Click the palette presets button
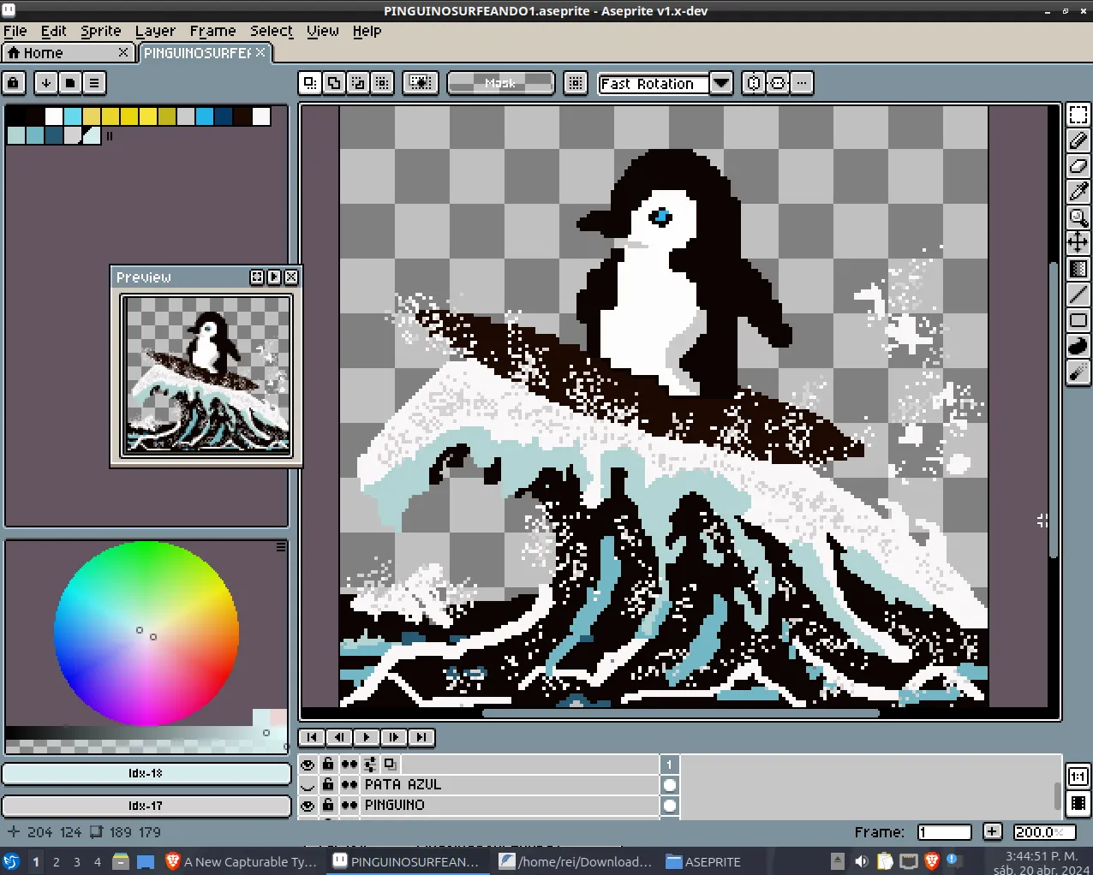1093x875 pixels. pos(70,83)
